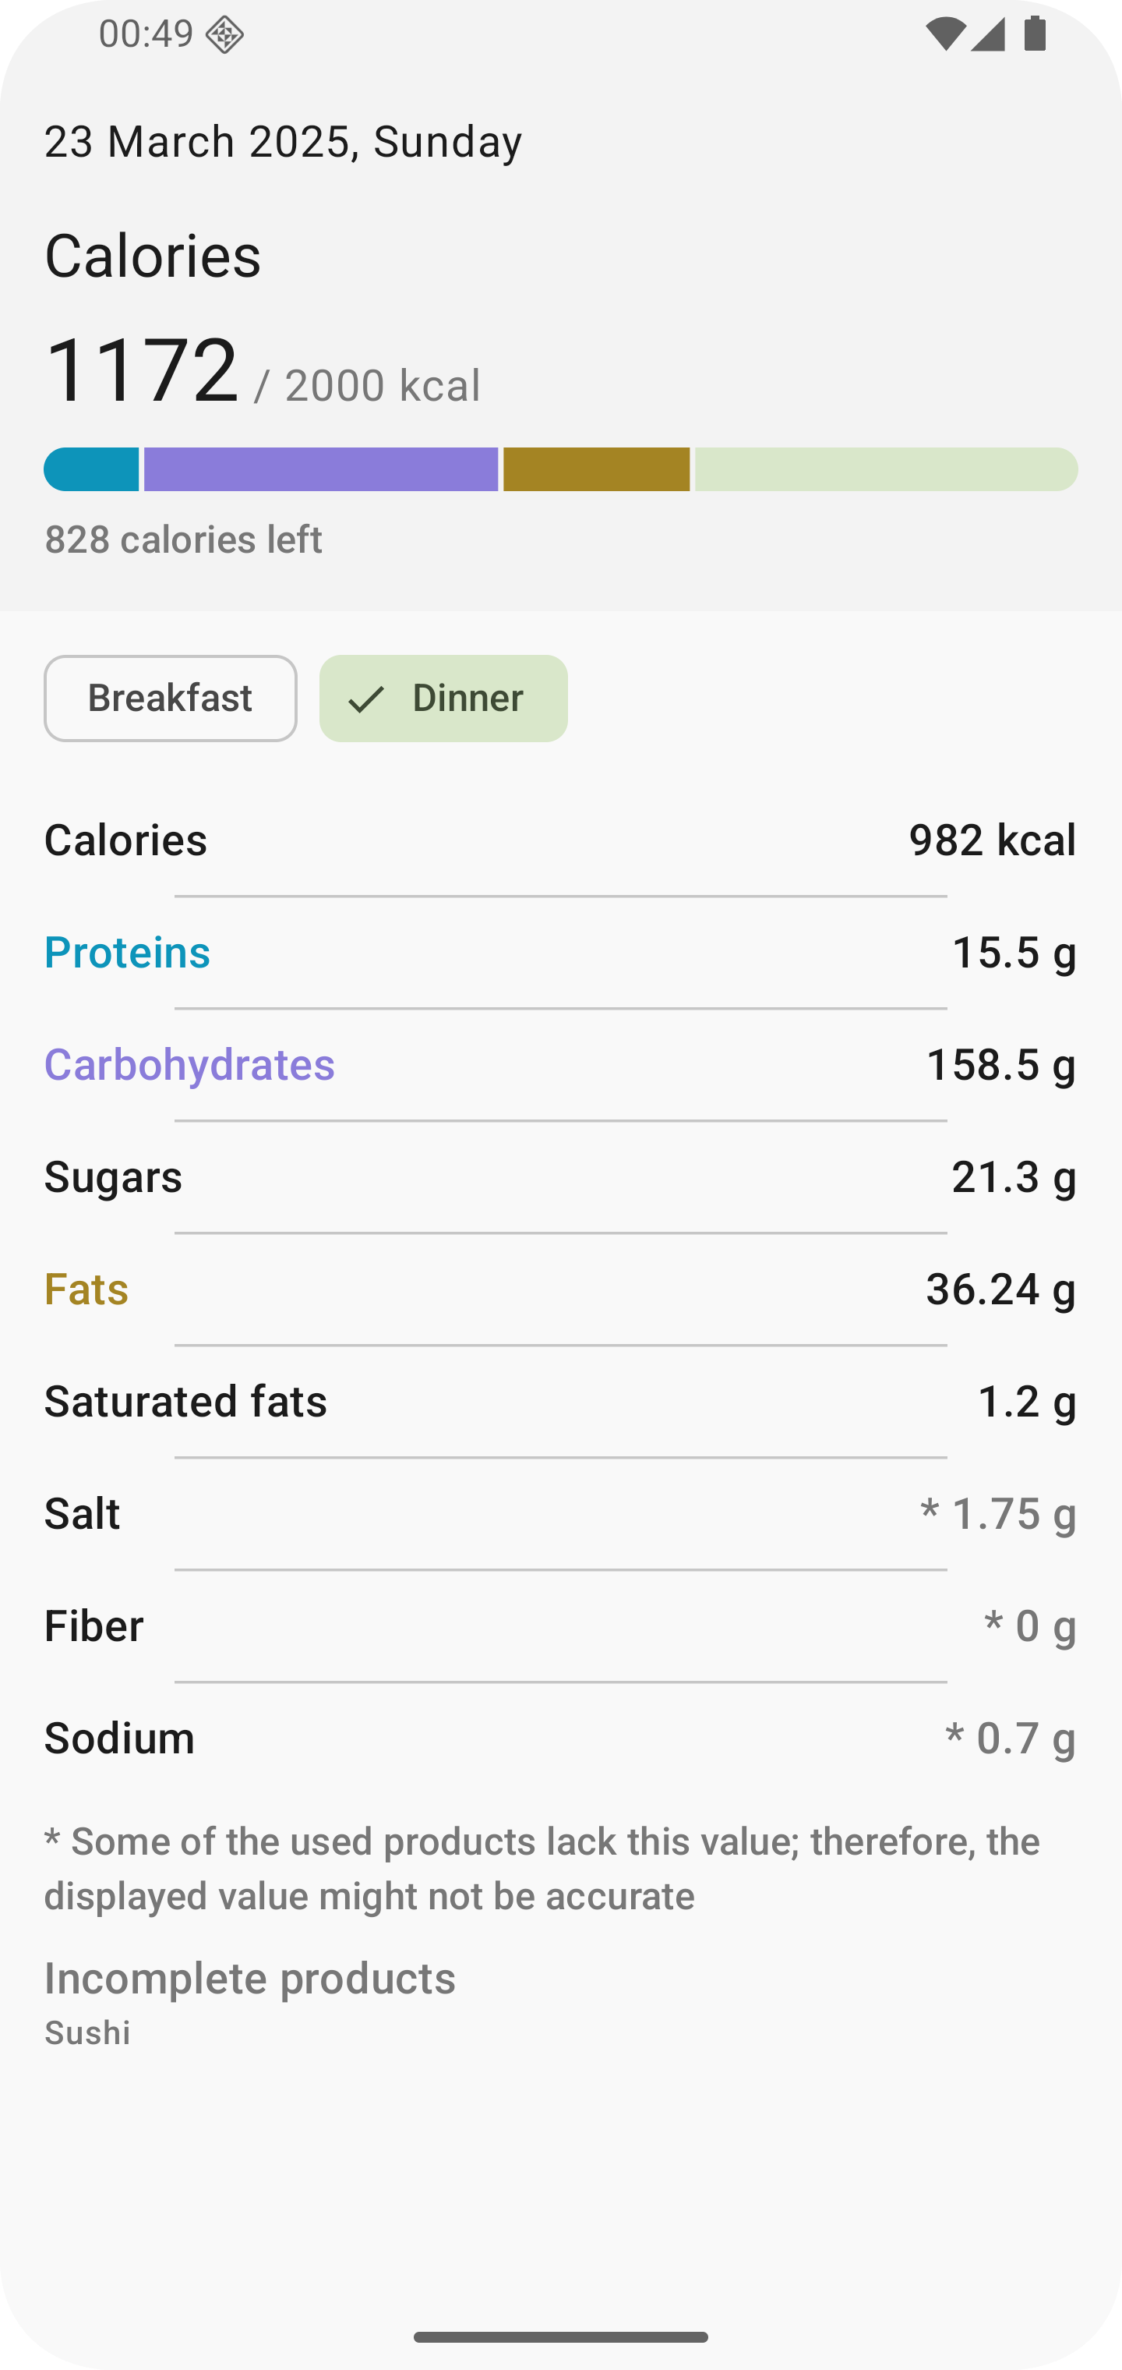1122x2370 pixels.
Task: Select the Carbohydrates nutrient row label
Action: coord(189,1064)
